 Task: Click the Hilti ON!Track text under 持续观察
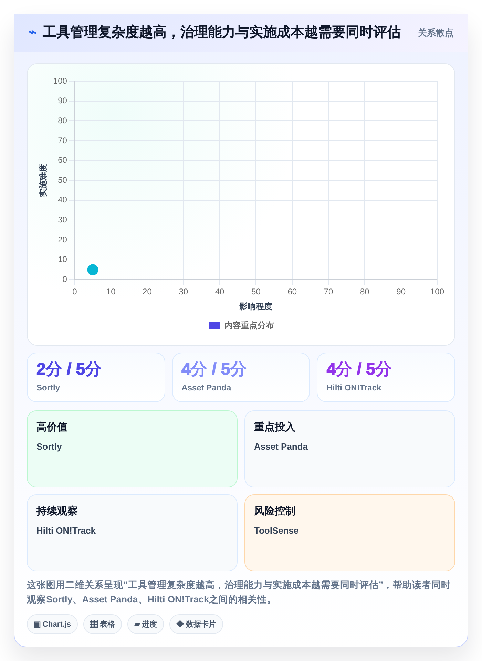click(x=66, y=531)
